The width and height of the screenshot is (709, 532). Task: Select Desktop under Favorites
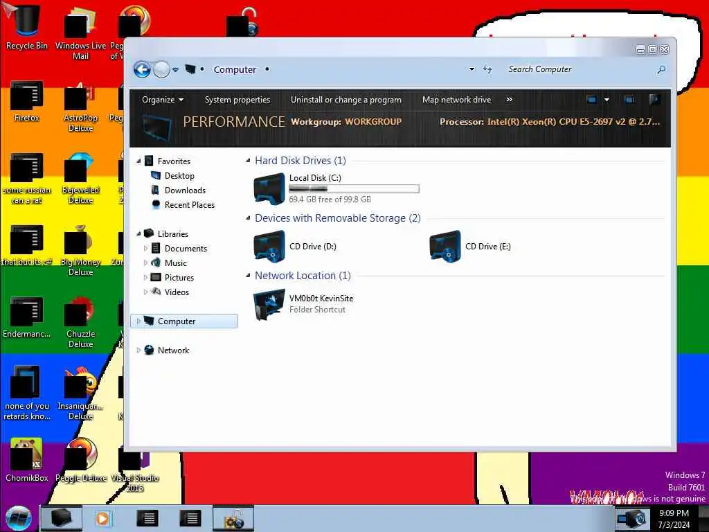[179, 175]
